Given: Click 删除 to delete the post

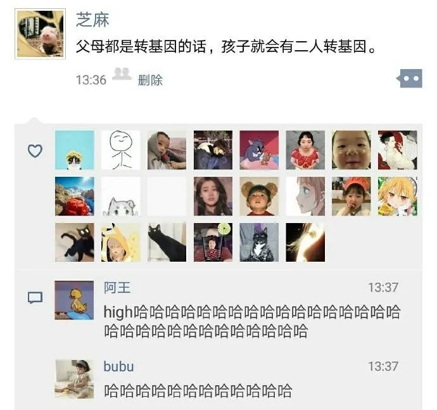Looking at the screenshot, I should [150, 80].
